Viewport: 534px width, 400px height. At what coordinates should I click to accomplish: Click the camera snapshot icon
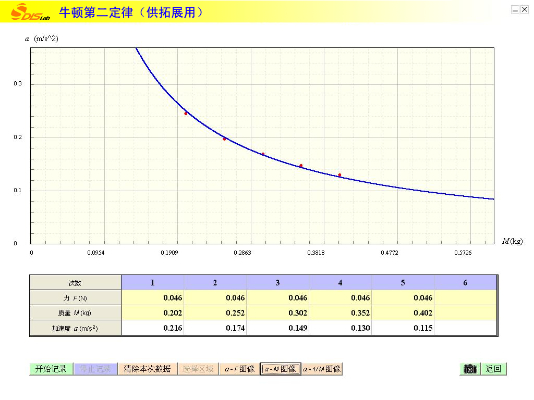[x=470, y=369]
